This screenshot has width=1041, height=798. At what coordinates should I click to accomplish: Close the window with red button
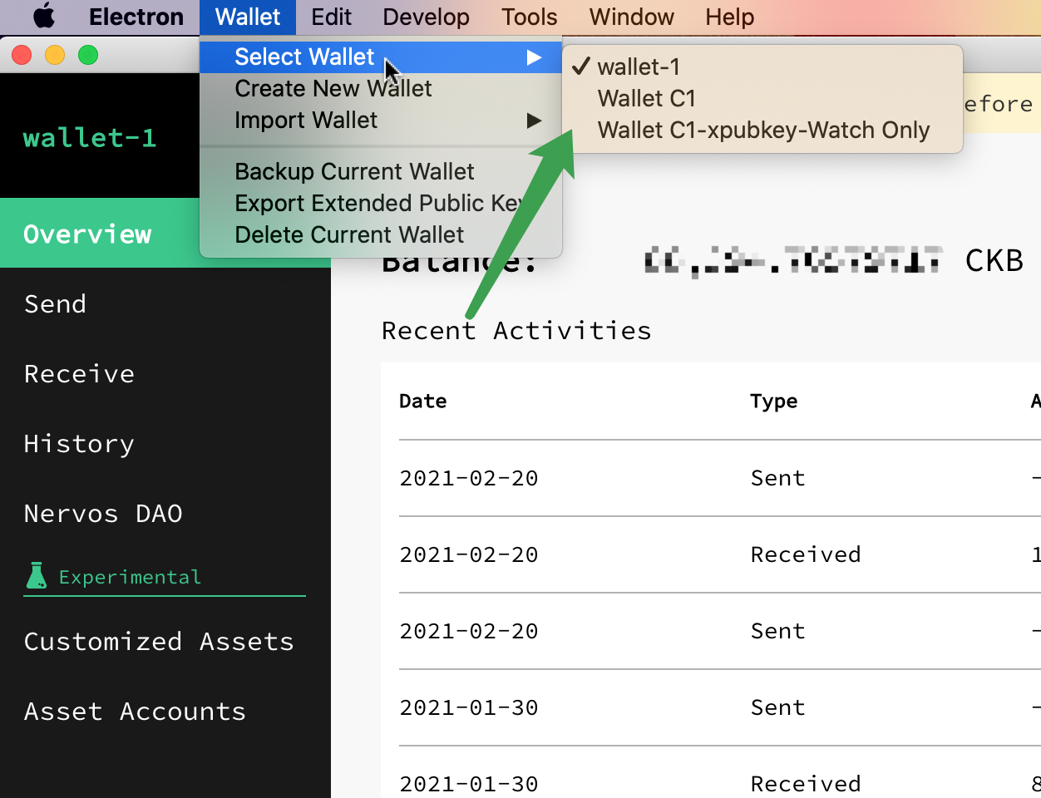pos(22,55)
